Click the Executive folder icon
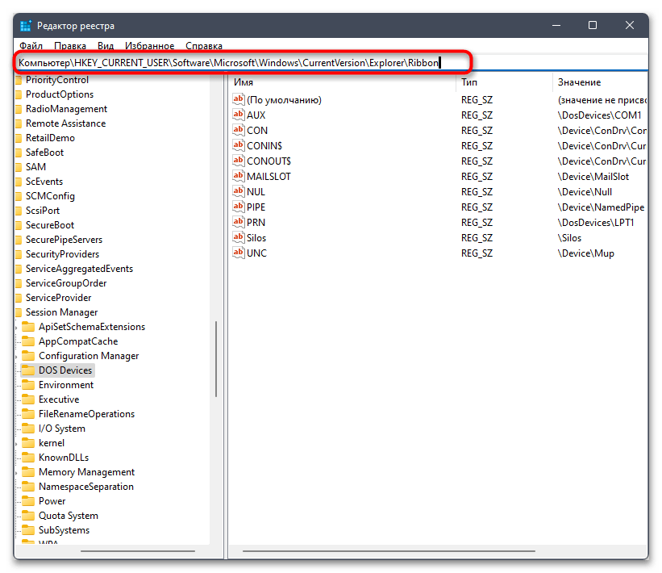The height and width of the screenshot is (573, 662). click(x=28, y=399)
